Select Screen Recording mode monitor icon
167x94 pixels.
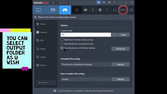[x=38, y=10]
